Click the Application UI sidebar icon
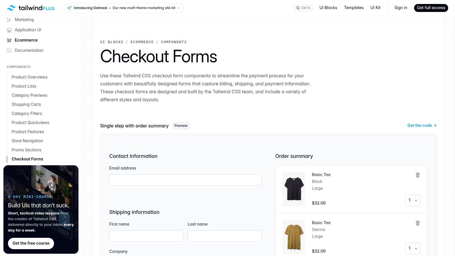Image resolution: width=455 pixels, height=256 pixels. [9, 30]
